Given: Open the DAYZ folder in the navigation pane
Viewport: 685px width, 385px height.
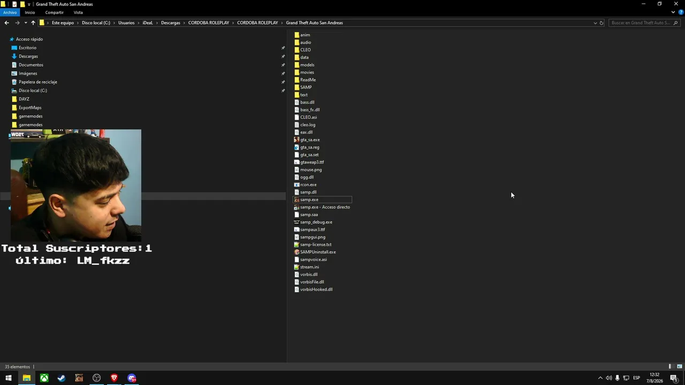Looking at the screenshot, I should (24, 99).
